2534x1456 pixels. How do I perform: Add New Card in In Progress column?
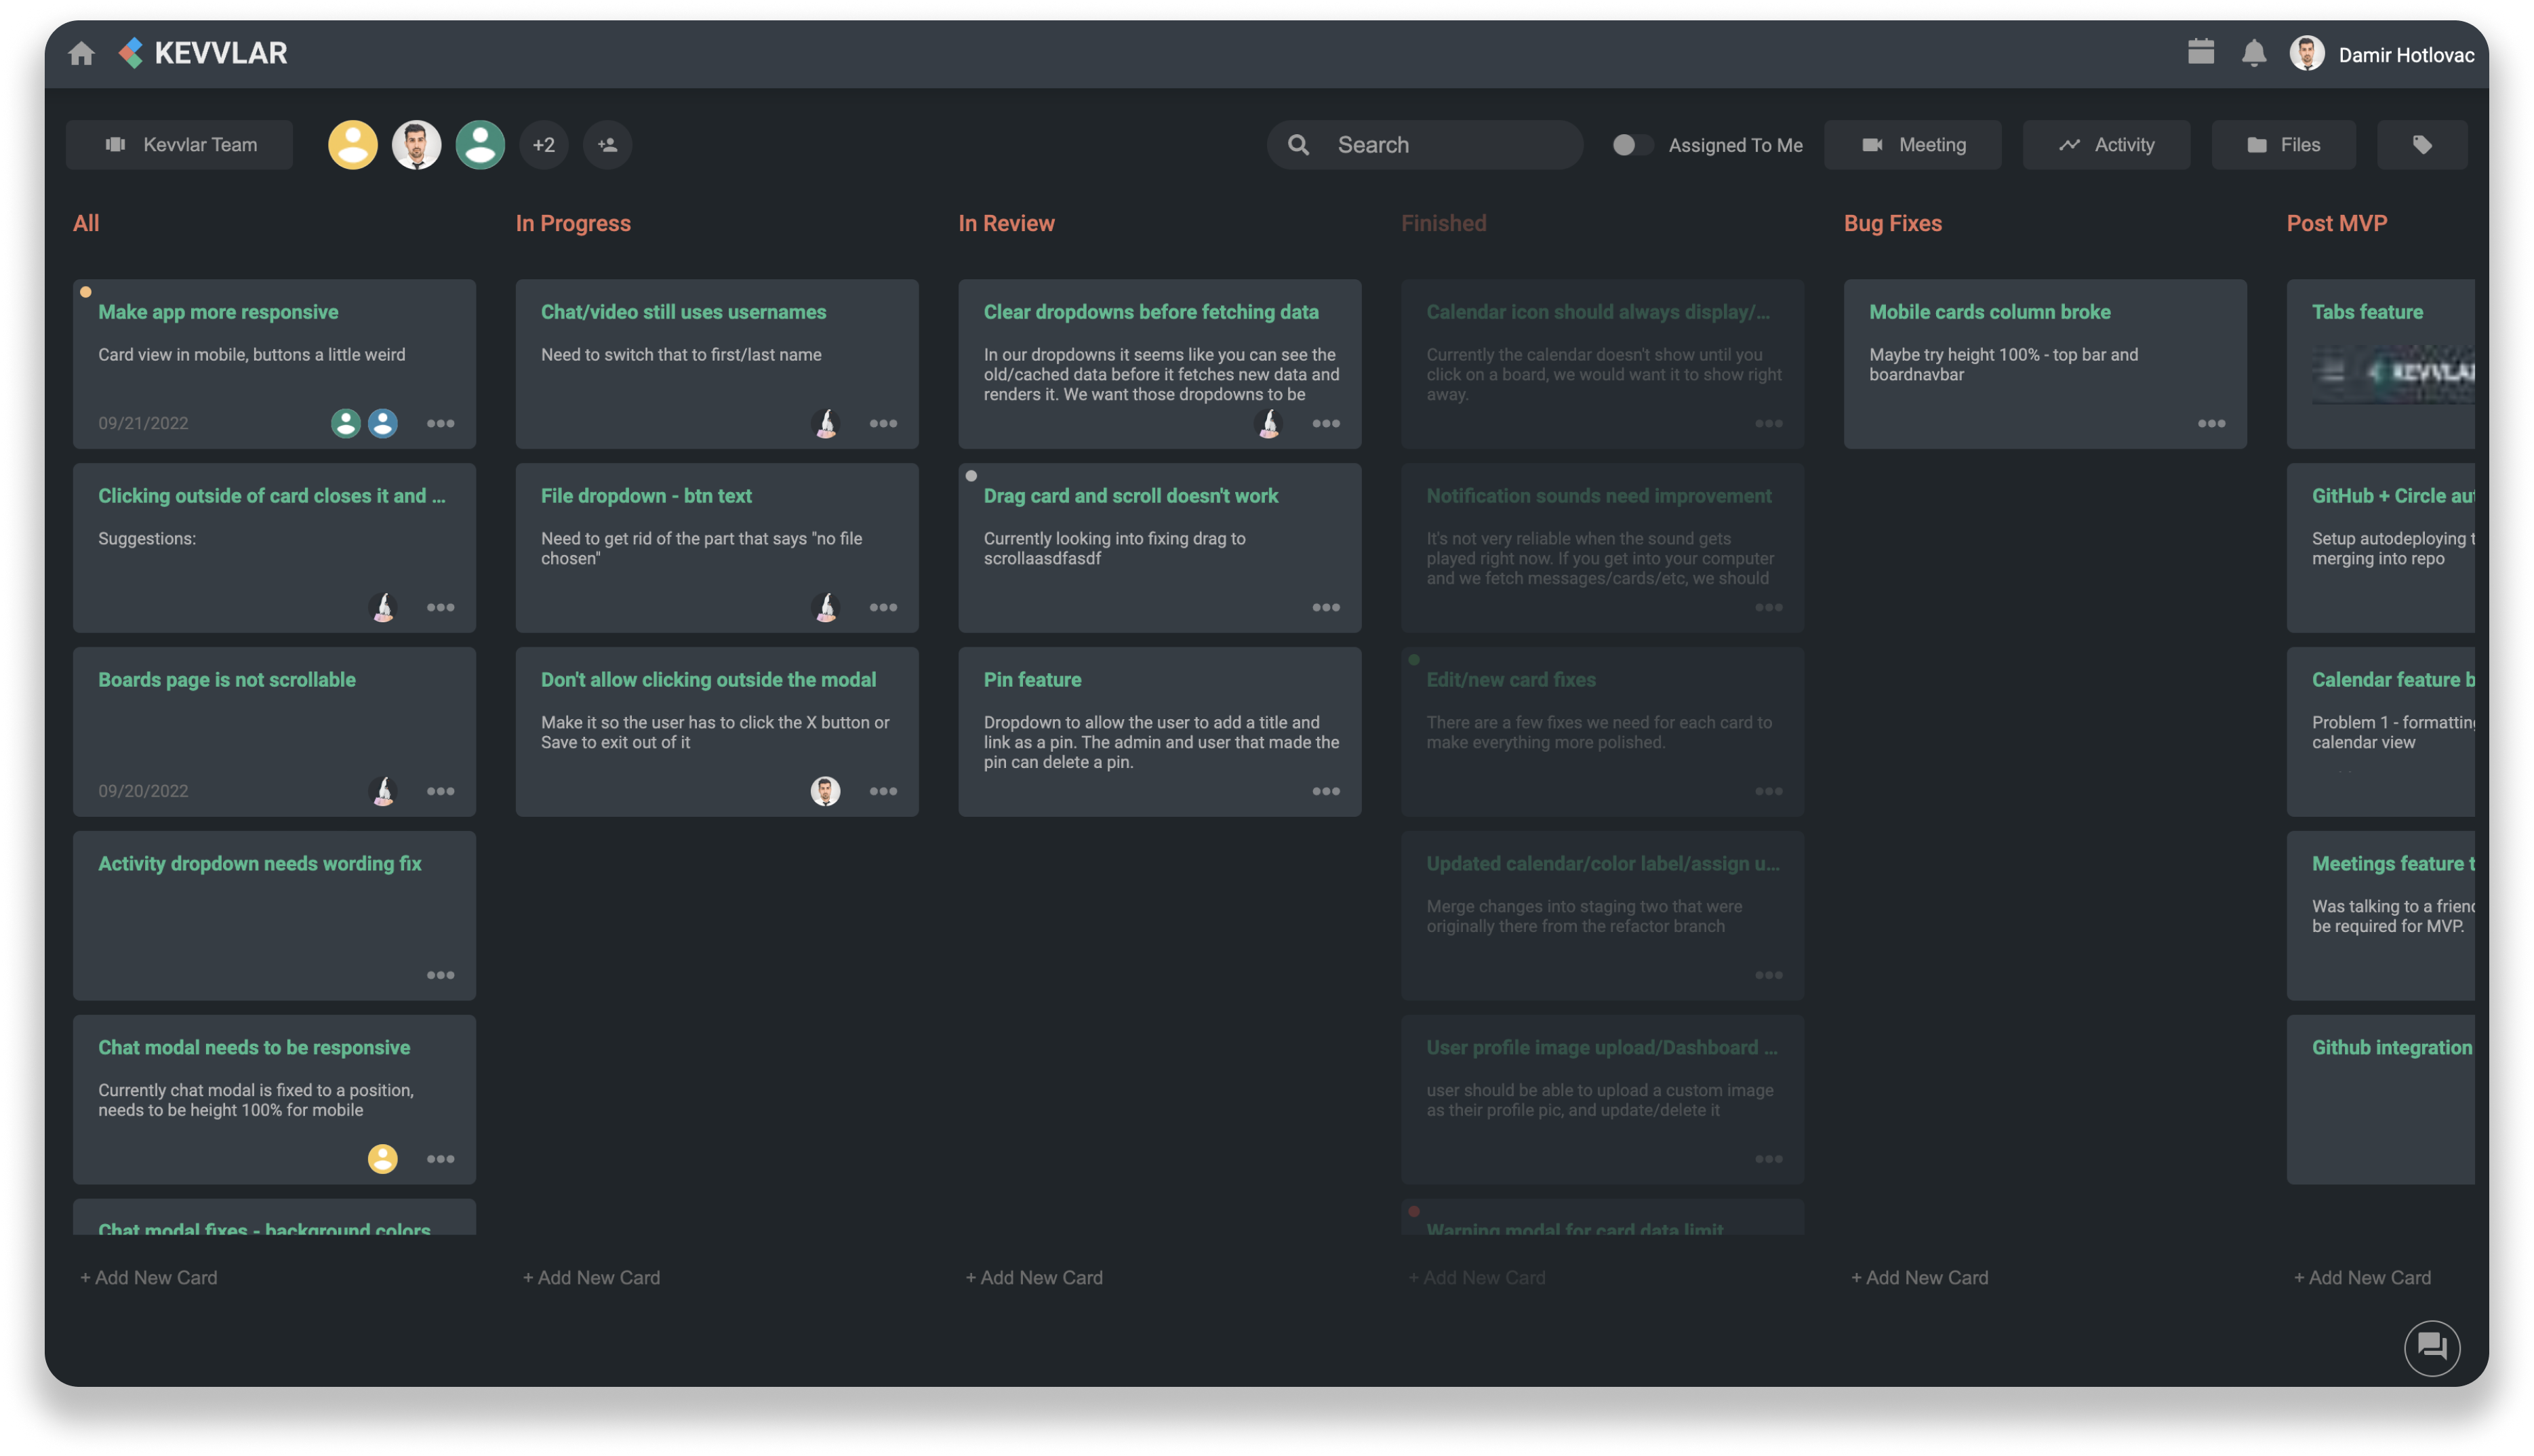click(591, 1277)
